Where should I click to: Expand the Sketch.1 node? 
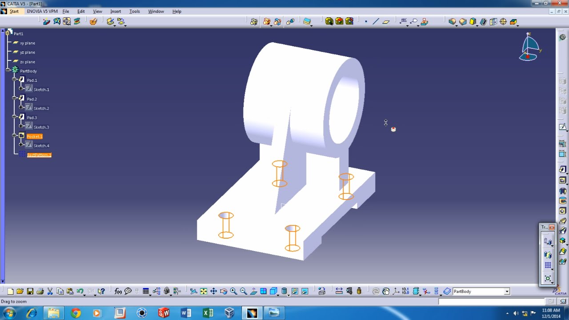pos(21,89)
